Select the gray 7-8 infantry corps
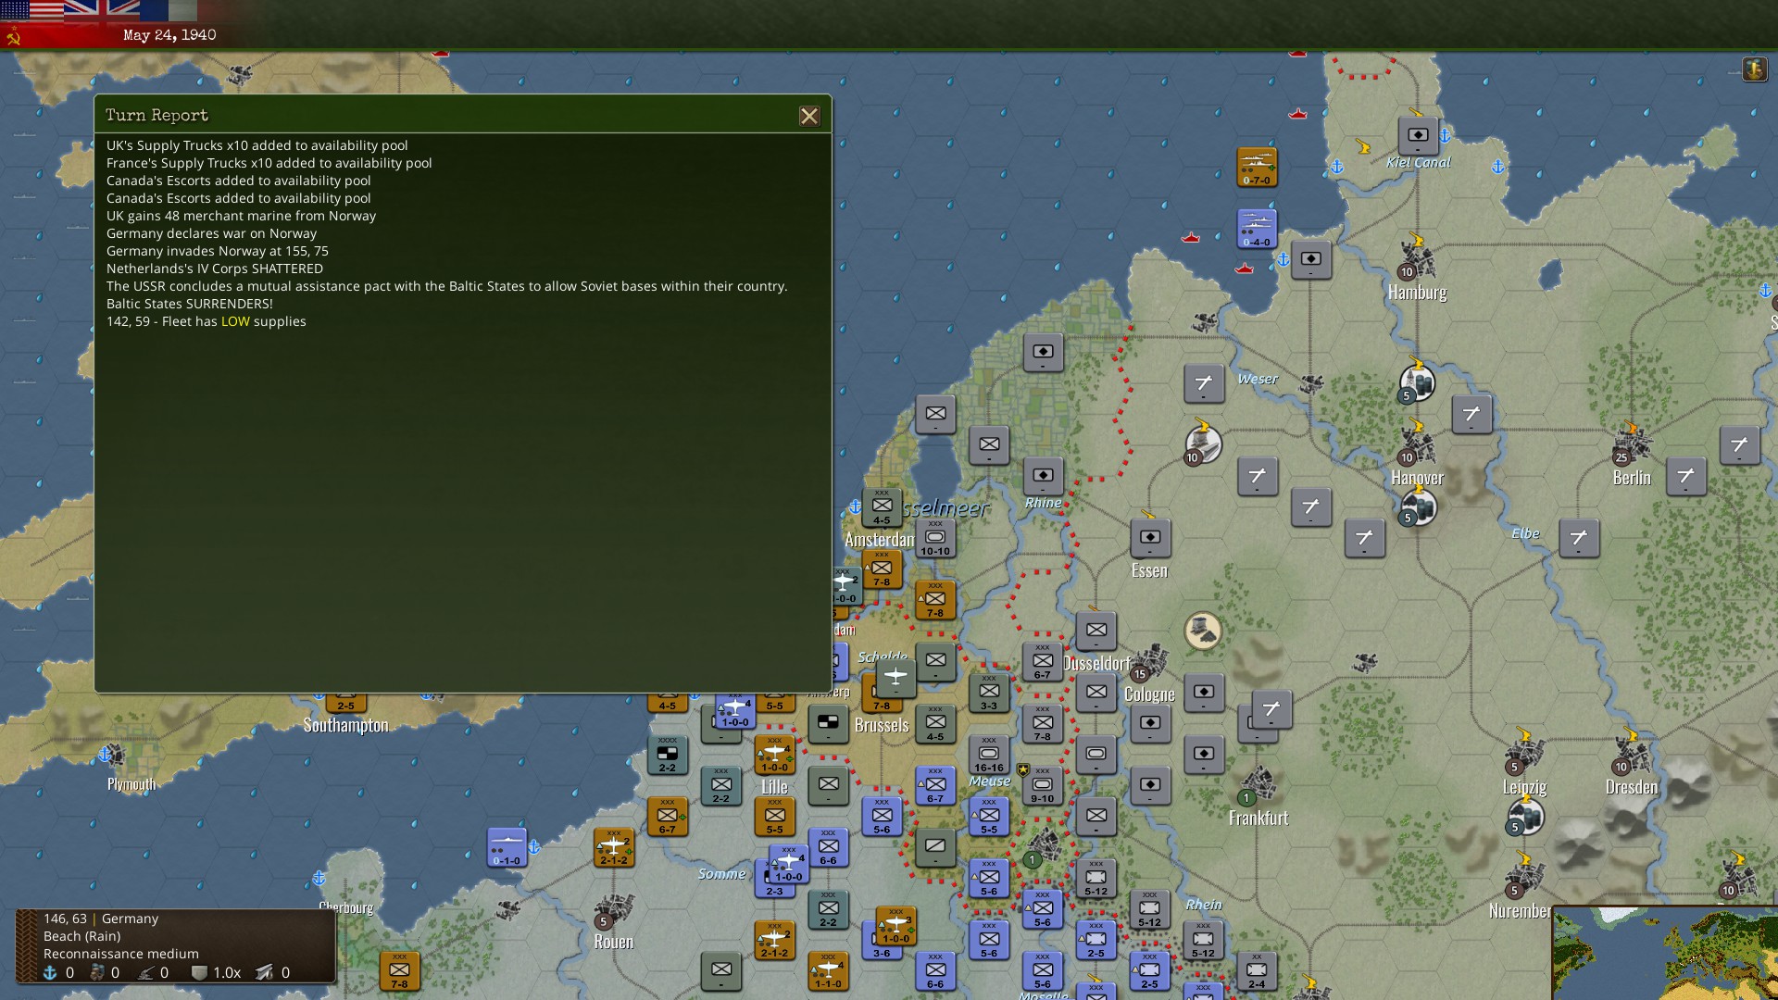 tap(1043, 723)
